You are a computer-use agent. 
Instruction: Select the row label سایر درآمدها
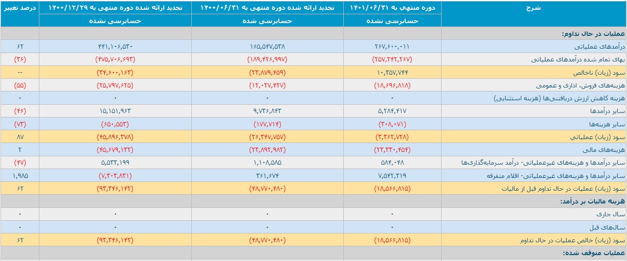tap(608, 111)
